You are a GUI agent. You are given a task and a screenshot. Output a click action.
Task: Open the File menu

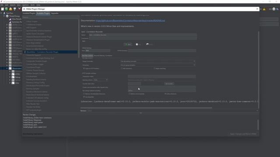pos(2,5)
